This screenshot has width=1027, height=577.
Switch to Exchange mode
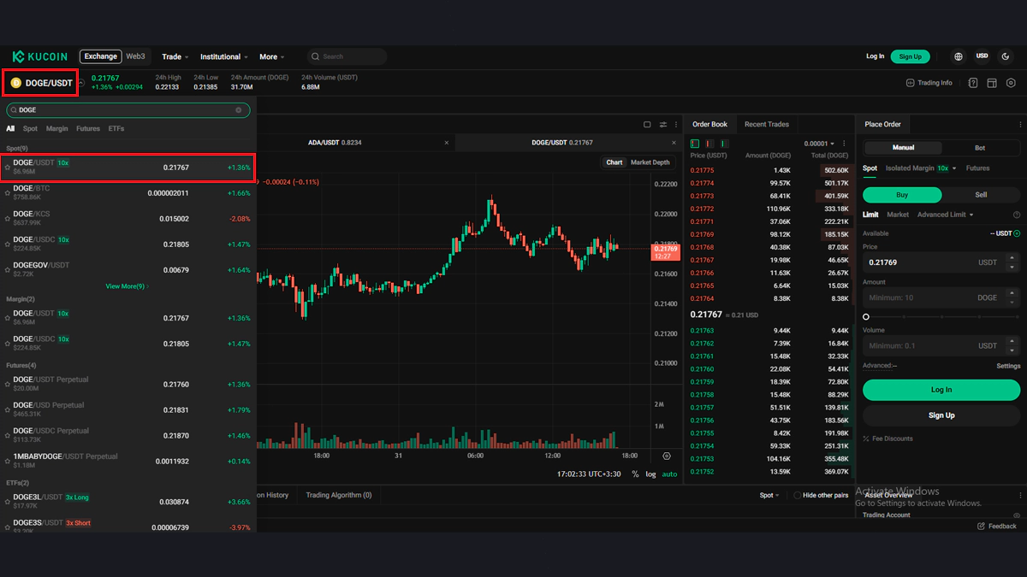pyautogui.click(x=101, y=56)
